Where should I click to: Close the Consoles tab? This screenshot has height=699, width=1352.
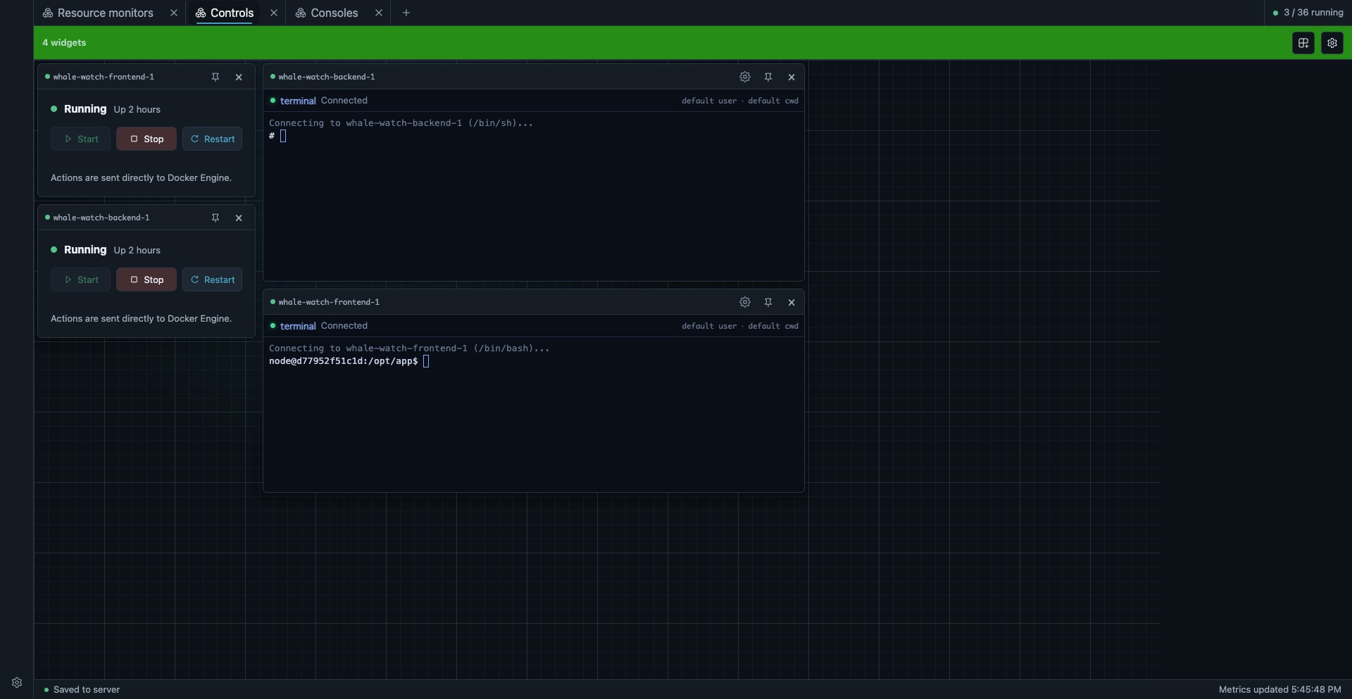click(379, 13)
